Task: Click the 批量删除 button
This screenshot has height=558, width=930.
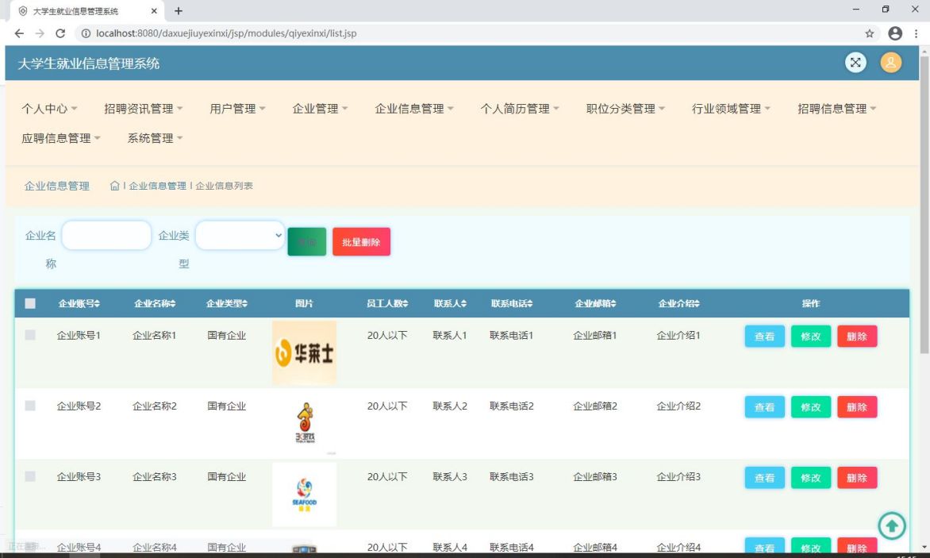Action: 361,242
